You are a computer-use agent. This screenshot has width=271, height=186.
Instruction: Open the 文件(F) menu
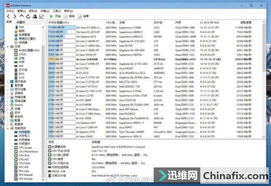click(x=10, y=11)
